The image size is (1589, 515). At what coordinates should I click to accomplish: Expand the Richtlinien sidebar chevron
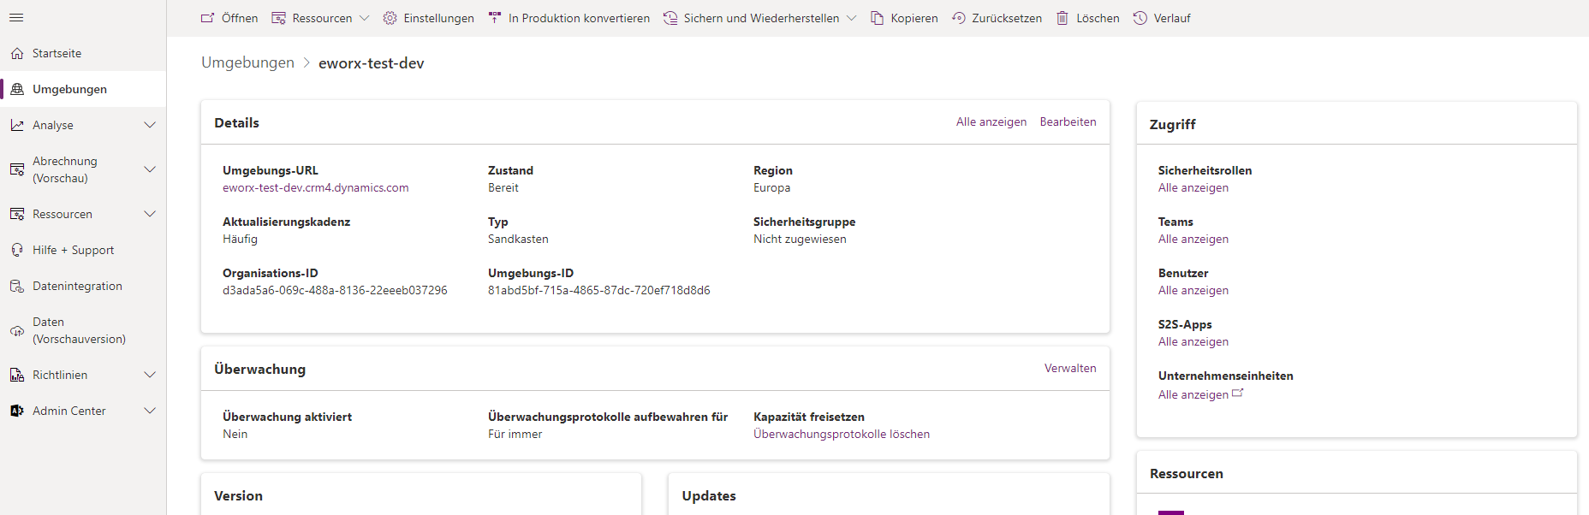point(150,375)
